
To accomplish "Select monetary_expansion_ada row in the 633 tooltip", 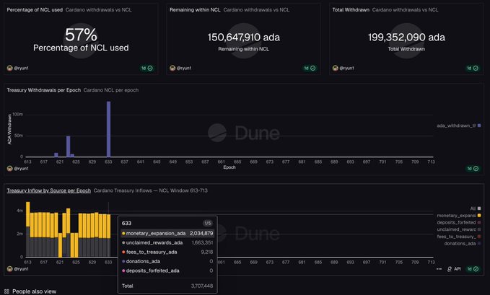I will [167, 234].
